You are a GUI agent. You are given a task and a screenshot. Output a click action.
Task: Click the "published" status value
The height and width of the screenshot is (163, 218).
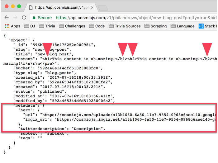click(51, 91)
